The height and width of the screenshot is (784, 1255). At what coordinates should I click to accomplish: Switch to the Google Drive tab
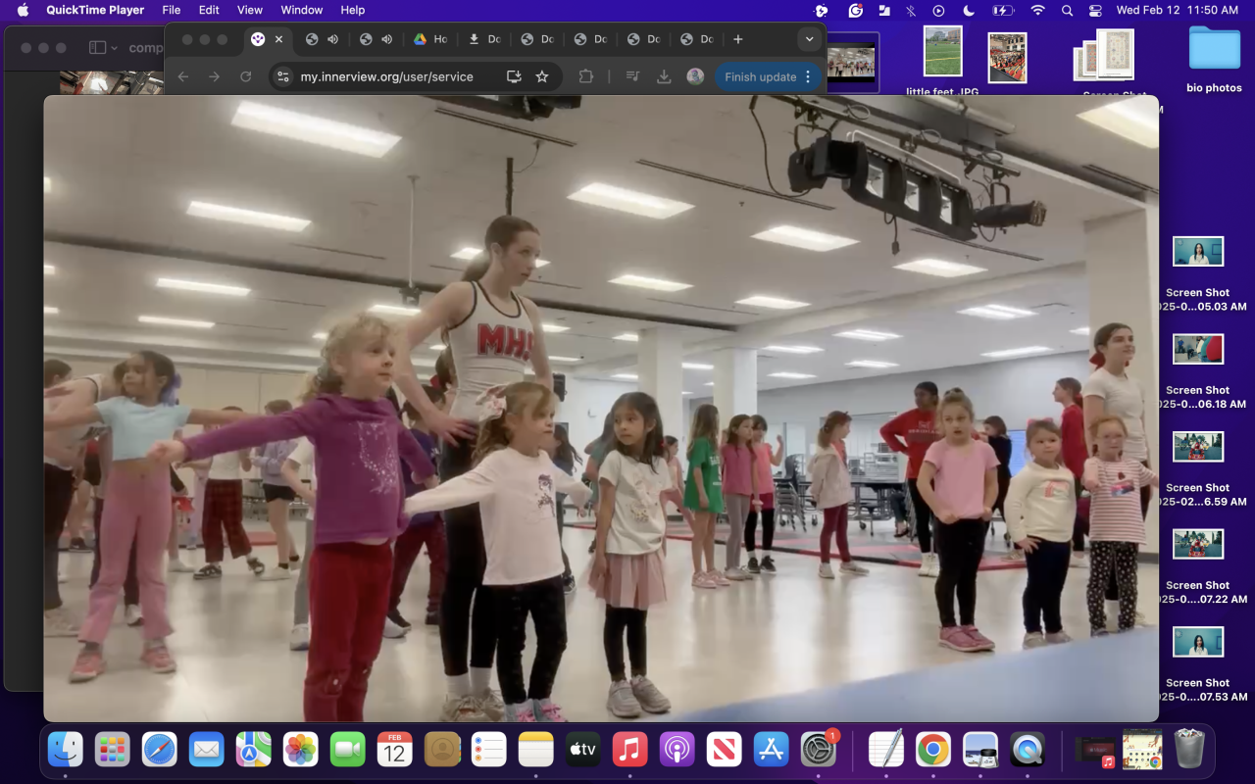pyautogui.click(x=429, y=39)
